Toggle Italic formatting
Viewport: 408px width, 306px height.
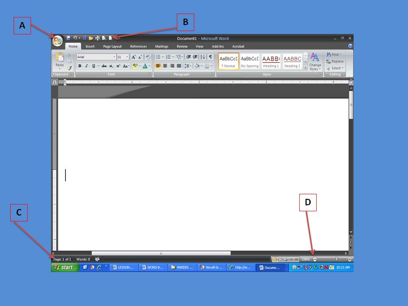click(x=86, y=66)
